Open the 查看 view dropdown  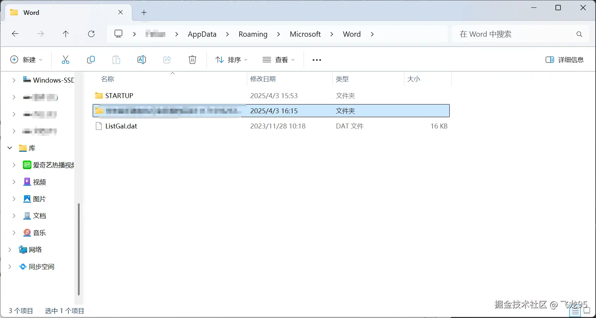[278, 60]
